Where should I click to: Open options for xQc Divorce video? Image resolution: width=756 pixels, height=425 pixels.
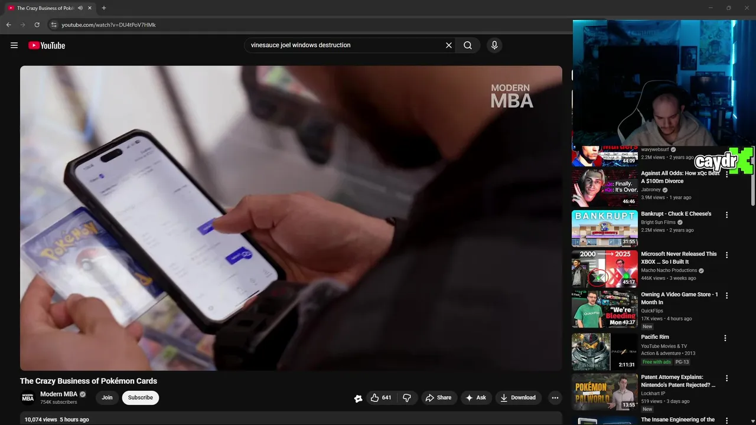(x=726, y=175)
